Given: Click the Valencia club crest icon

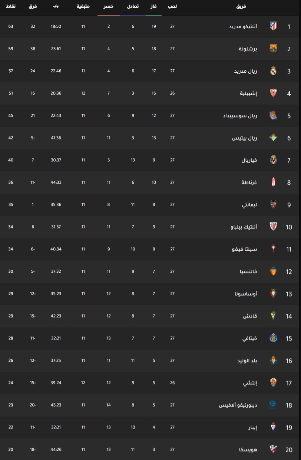Looking at the screenshot, I should [x=273, y=271].
